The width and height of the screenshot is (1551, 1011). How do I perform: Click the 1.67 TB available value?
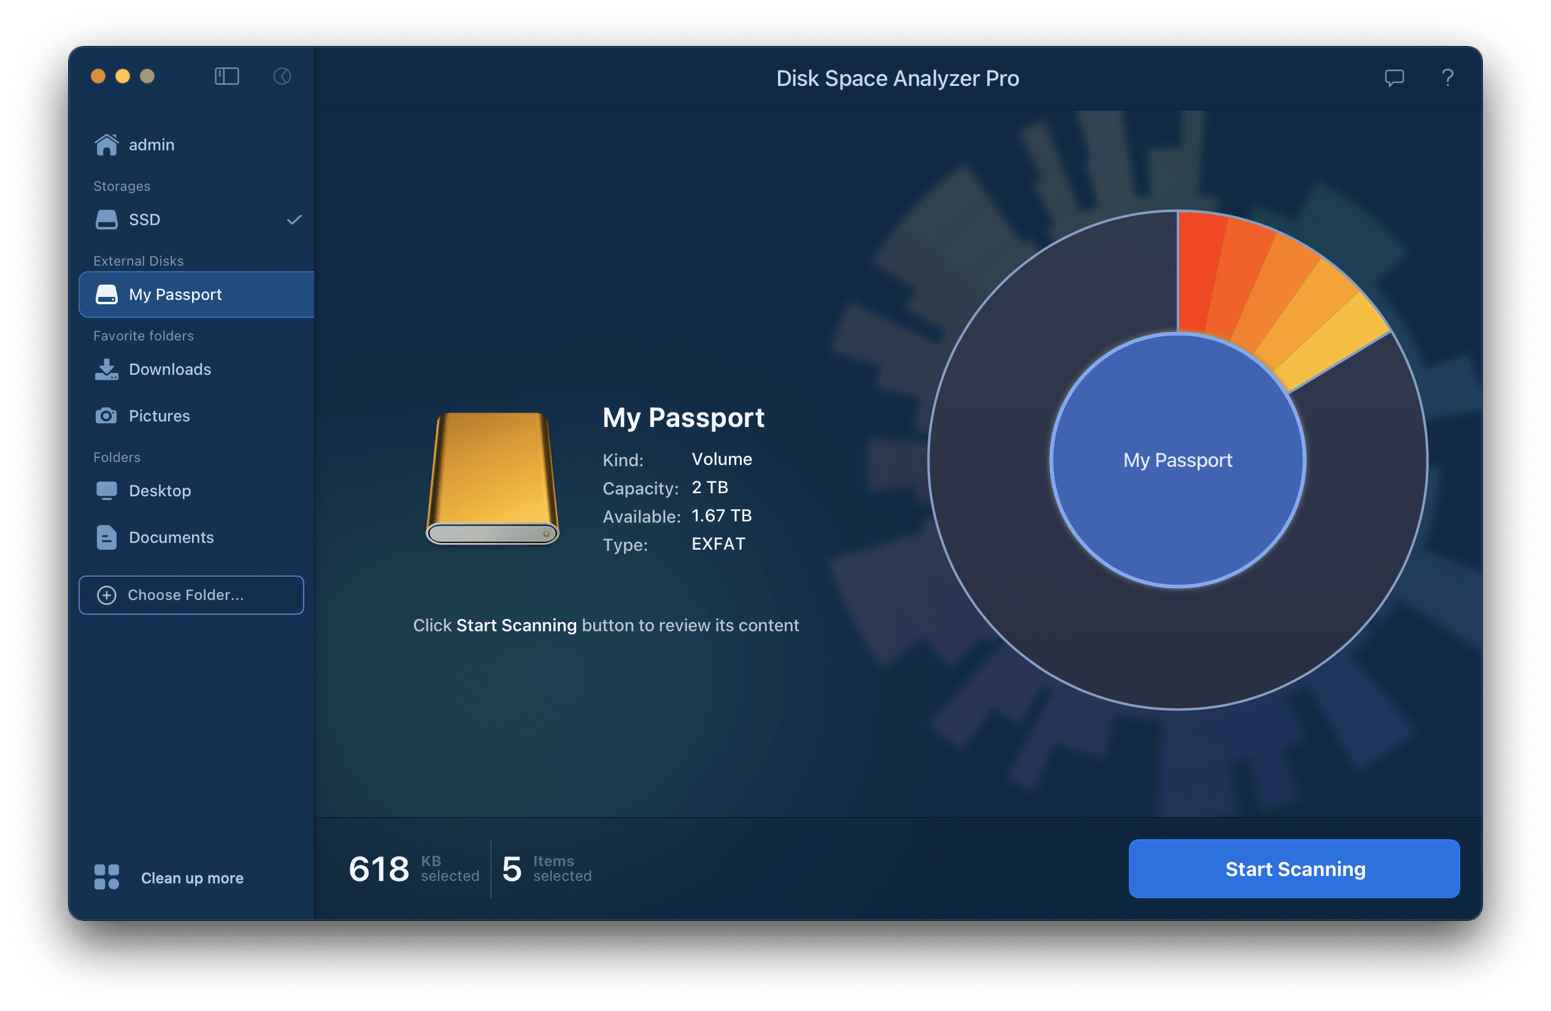(722, 516)
